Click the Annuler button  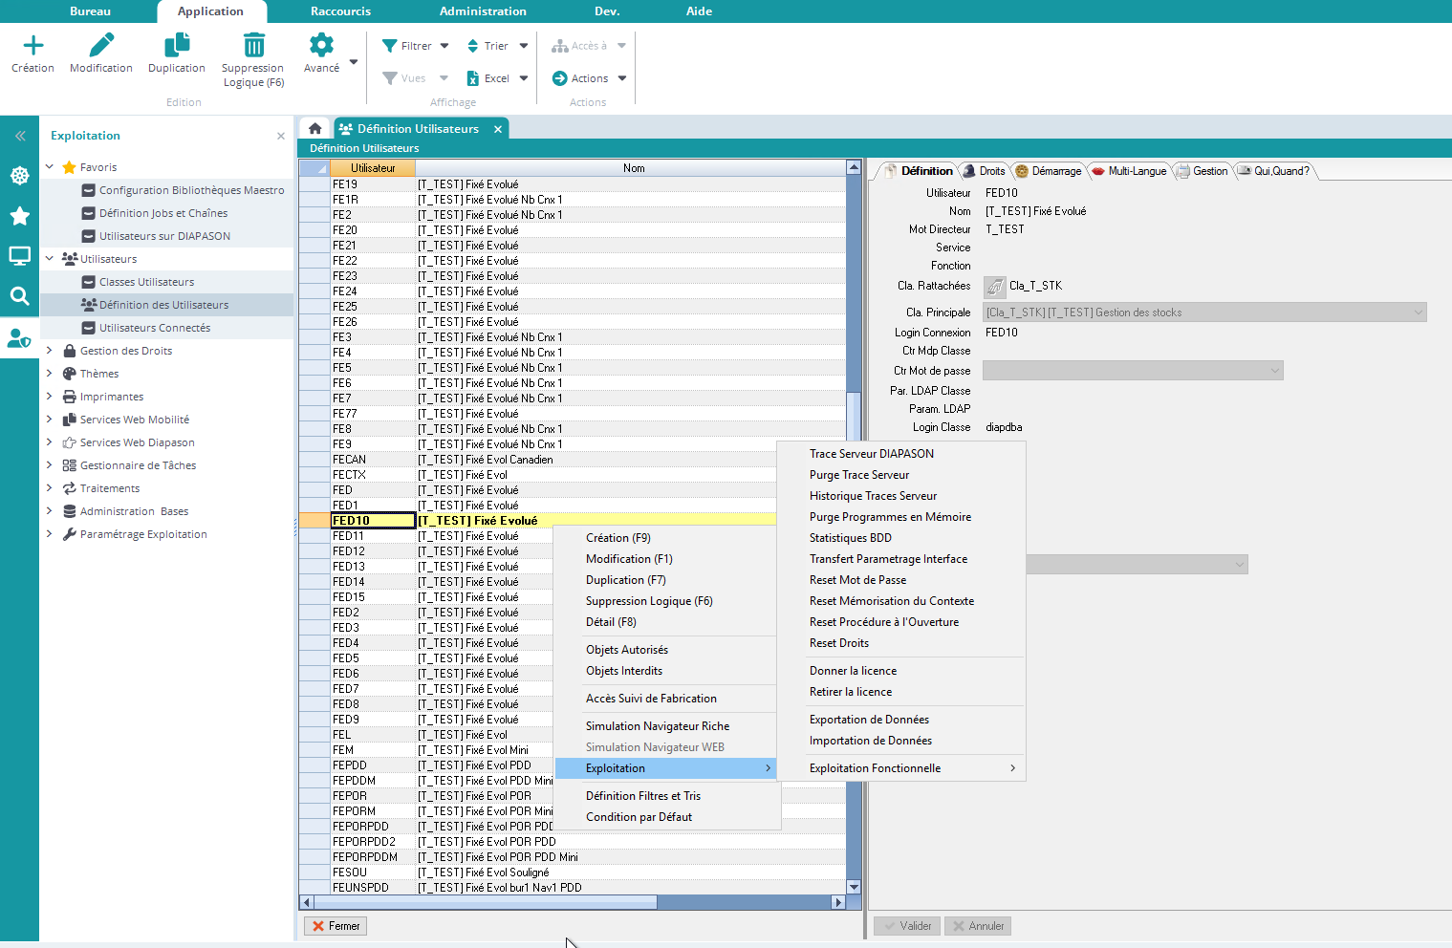pos(978,926)
